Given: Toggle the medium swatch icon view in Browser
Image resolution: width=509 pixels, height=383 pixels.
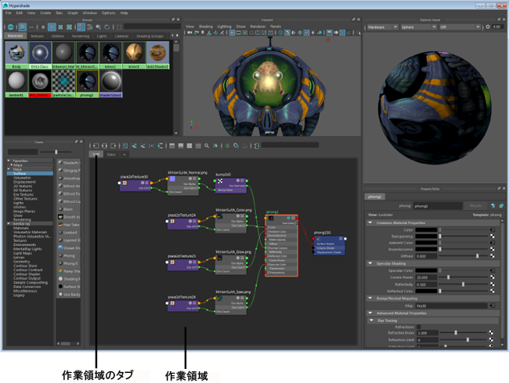Looking at the screenshot, I should pos(52,27).
